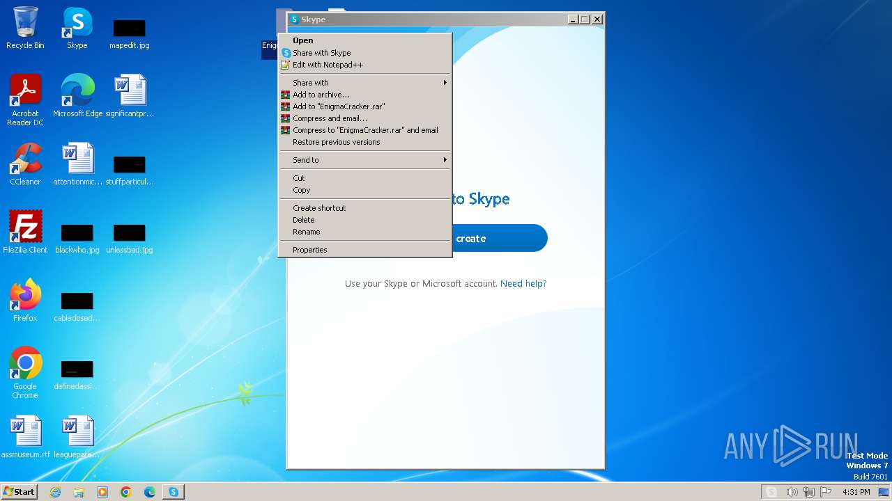Select the unlessbad.jpg desktop file

coord(130,238)
